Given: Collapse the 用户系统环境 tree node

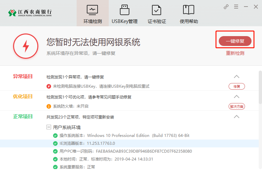Looking at the screenshot, I should tap(48, 127).
